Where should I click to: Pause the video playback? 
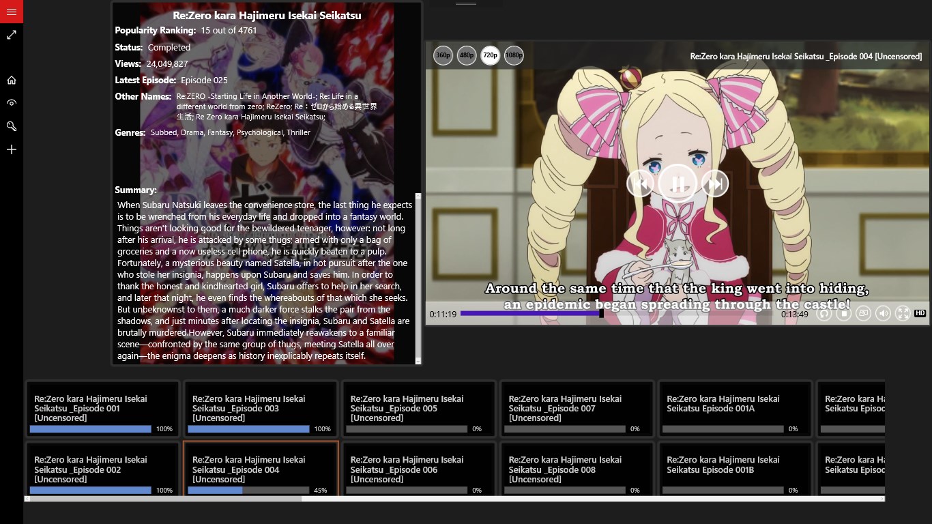tap(678, 184)
